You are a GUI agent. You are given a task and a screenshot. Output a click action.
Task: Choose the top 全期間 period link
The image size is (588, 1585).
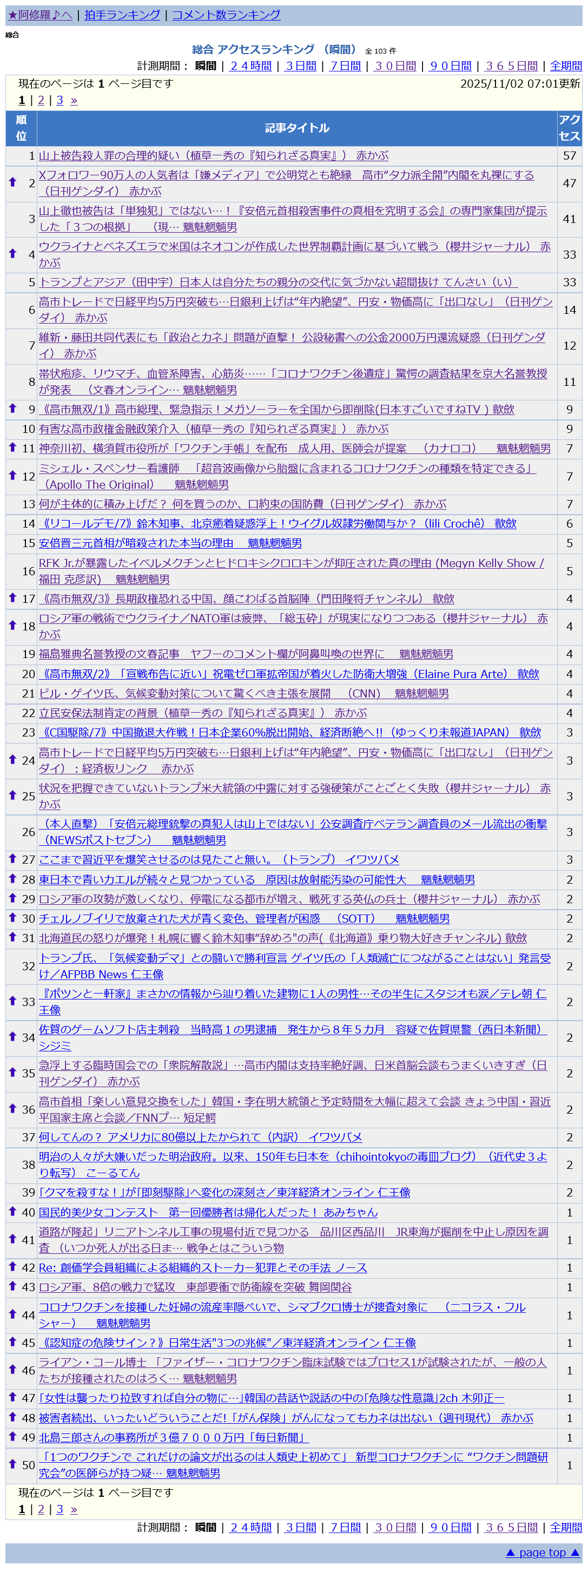pyautogui.click(x=565, y=66)
